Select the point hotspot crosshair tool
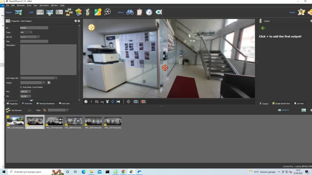Image resolution: width=312 pixels, height=175 pixels. (129, 102)
